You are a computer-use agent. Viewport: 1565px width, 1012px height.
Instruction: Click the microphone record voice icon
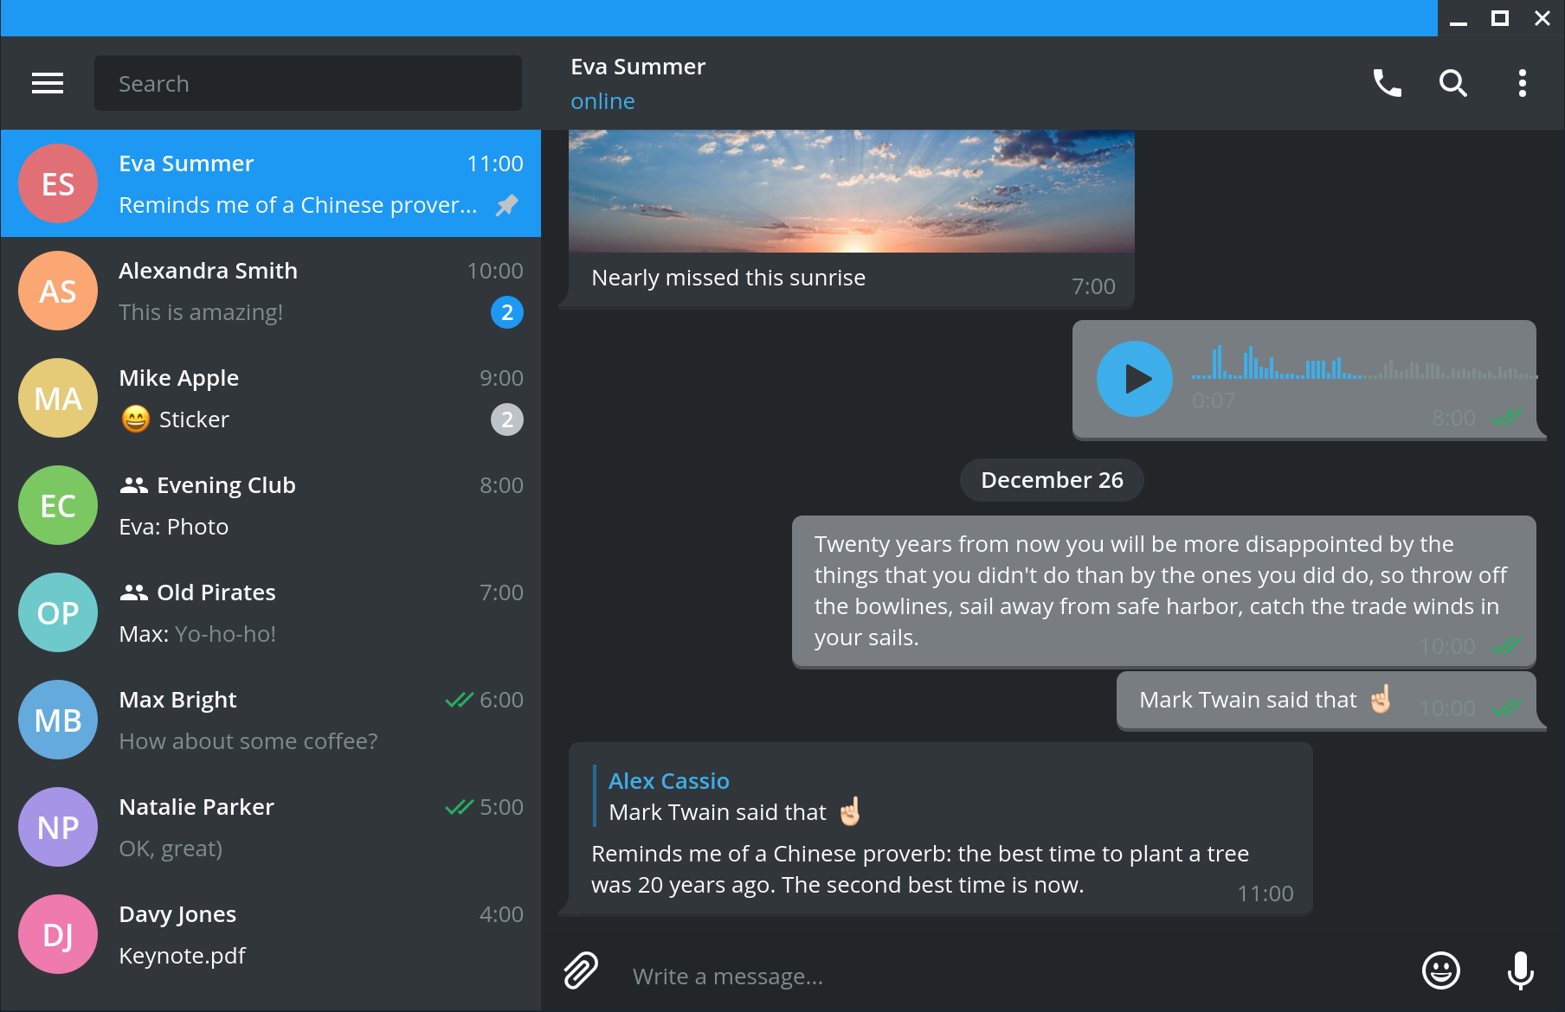[x=1520, y=970]
